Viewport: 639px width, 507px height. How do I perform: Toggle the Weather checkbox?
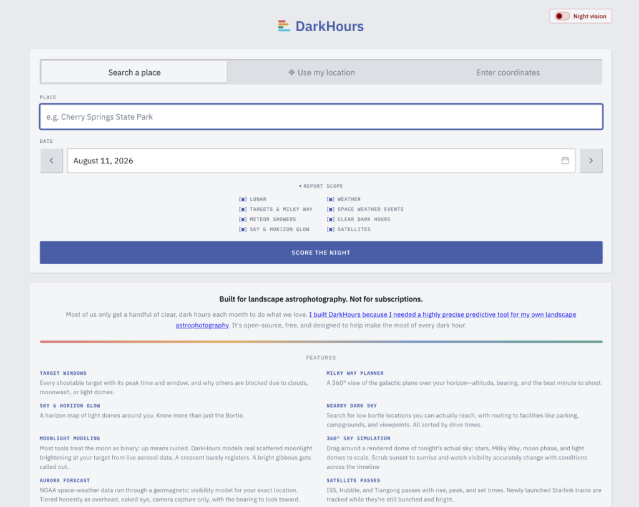coord(330,199)
